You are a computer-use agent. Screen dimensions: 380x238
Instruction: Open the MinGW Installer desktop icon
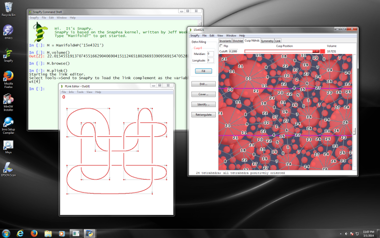[x=8, y=102]
